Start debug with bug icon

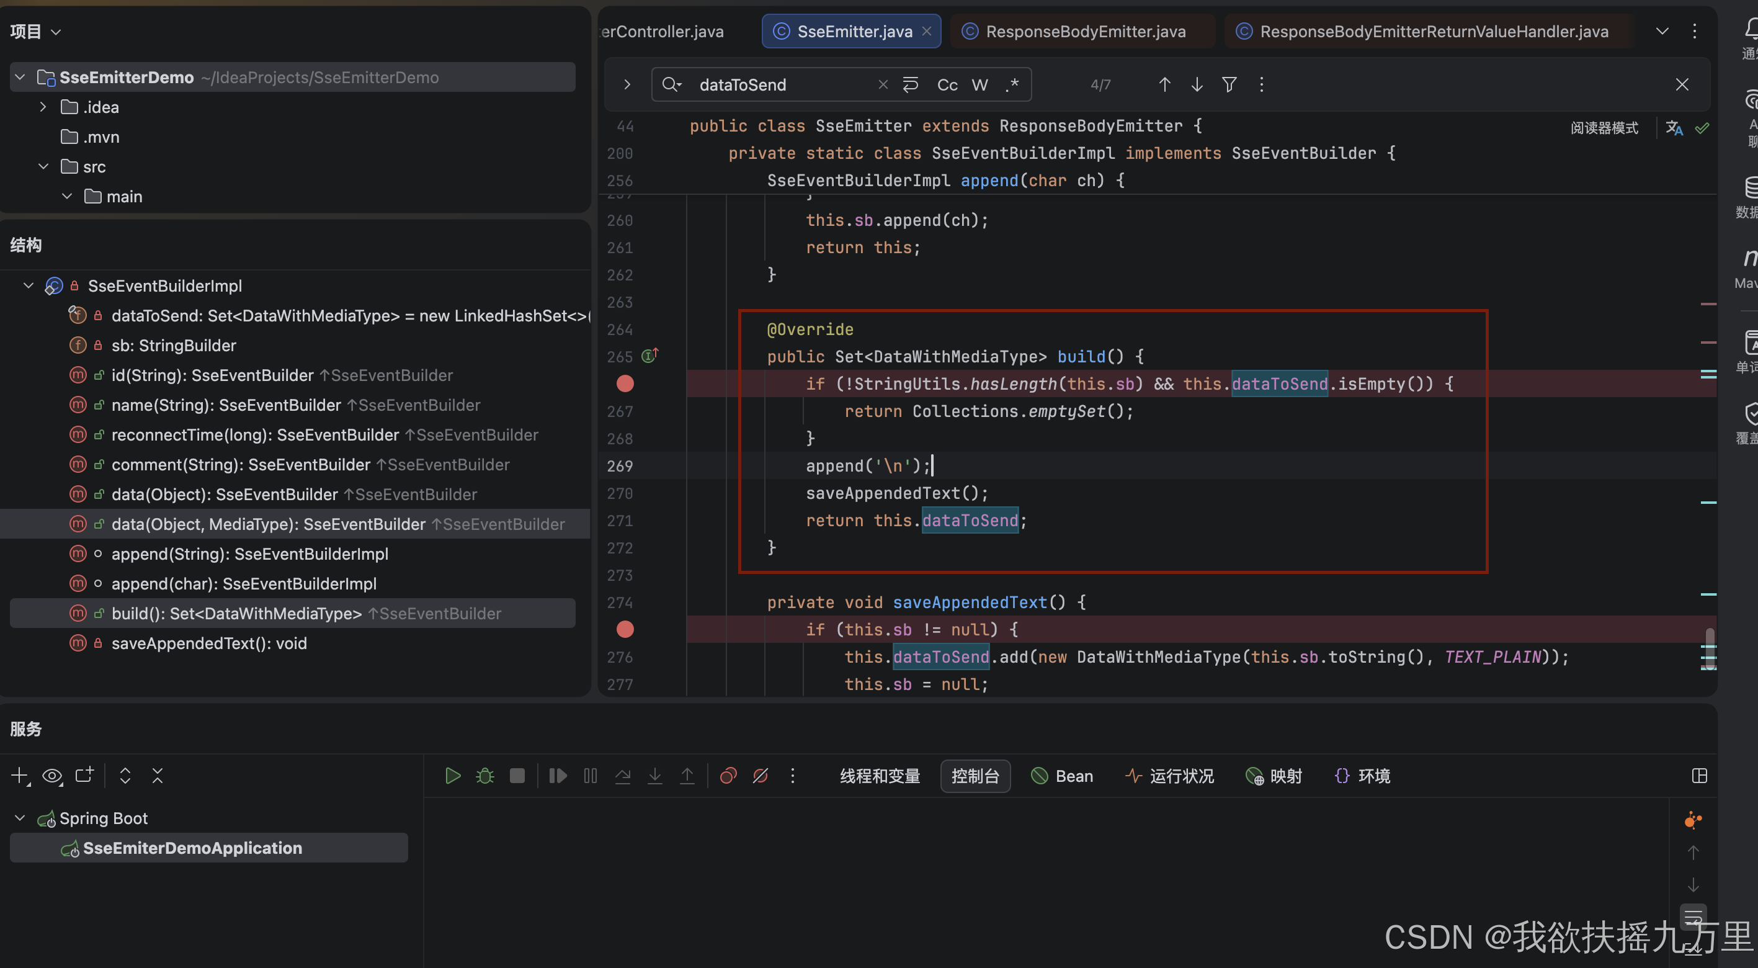(x=484, y=776)
